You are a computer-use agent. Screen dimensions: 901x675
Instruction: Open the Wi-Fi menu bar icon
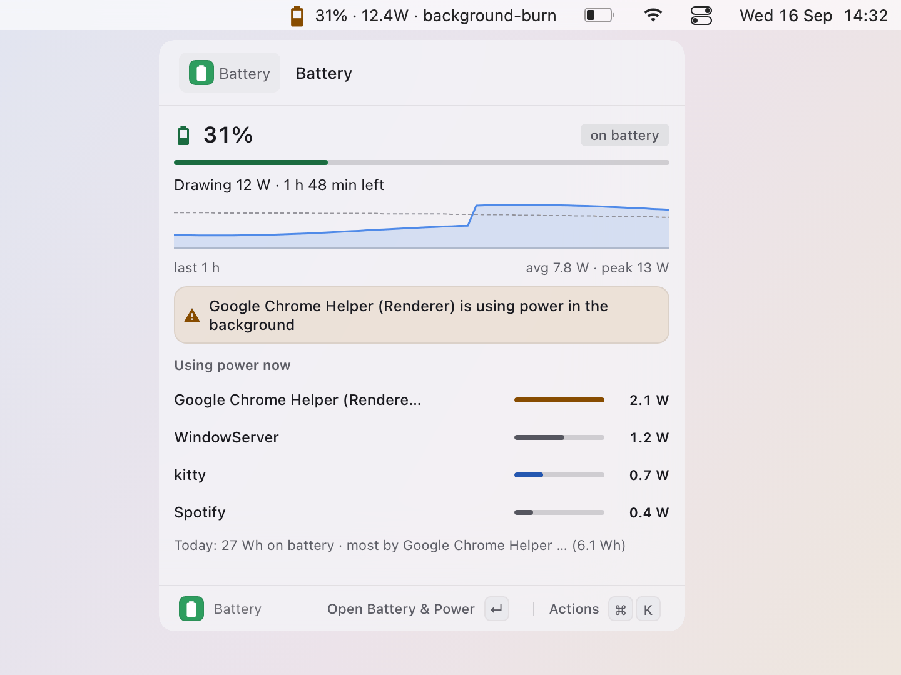(653, 15)
